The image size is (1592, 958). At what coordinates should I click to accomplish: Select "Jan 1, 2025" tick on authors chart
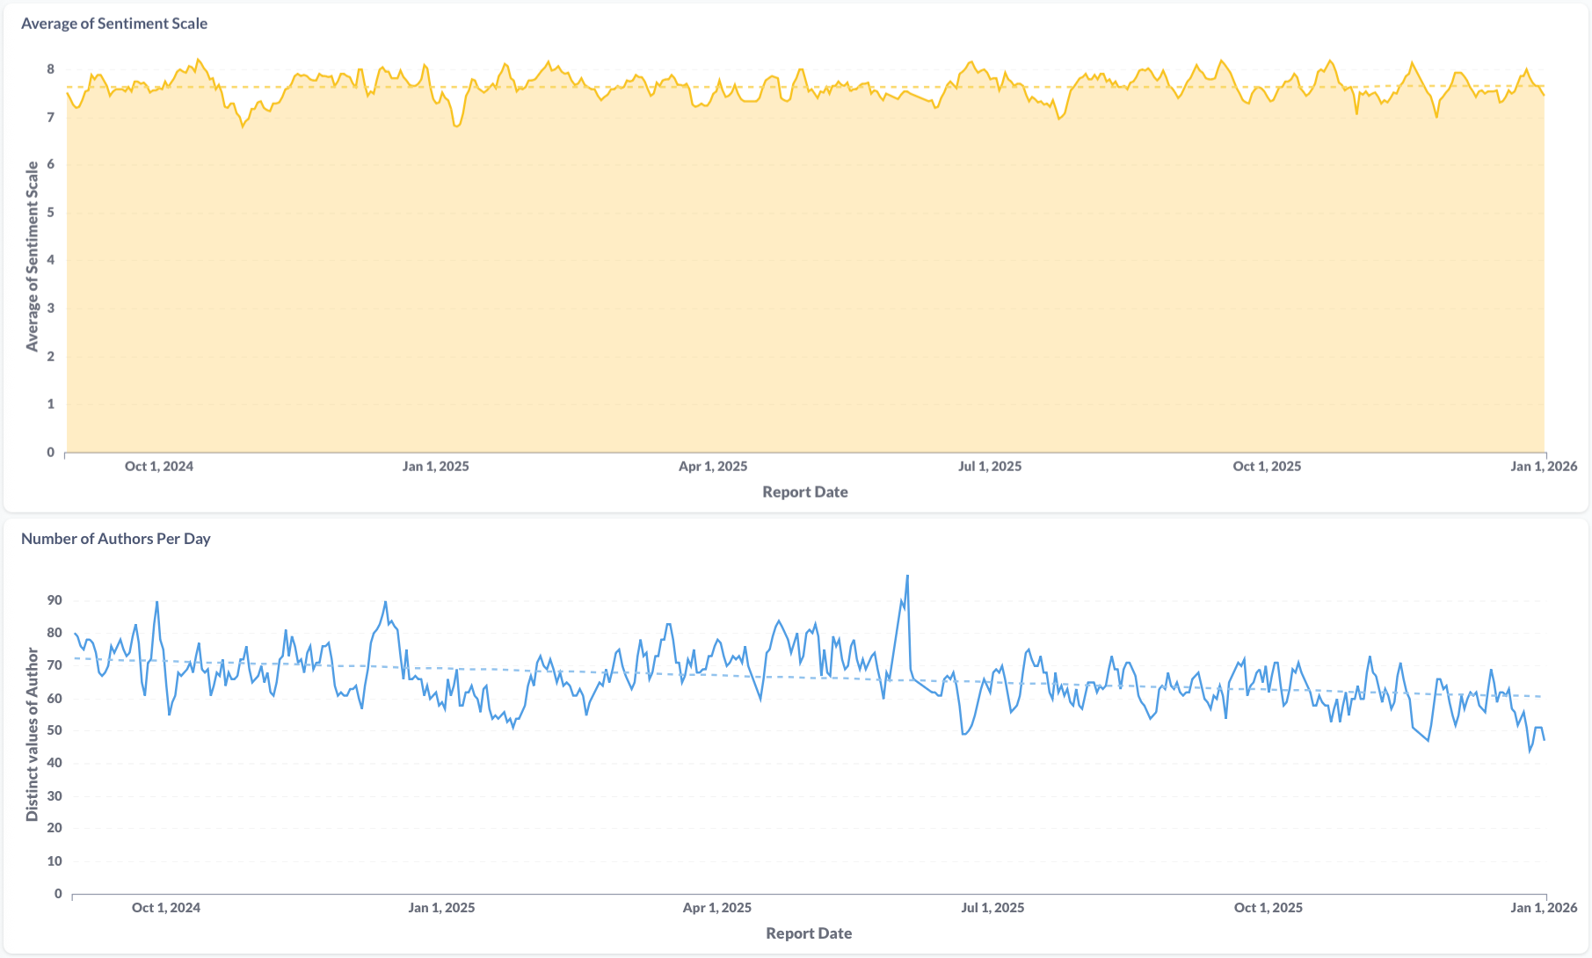click(441, 908)
